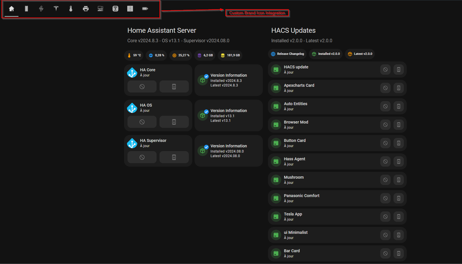This screenshot has width=462, height=264.
Task: Skip the Tesla App update
Action: (x=385, y=217)
